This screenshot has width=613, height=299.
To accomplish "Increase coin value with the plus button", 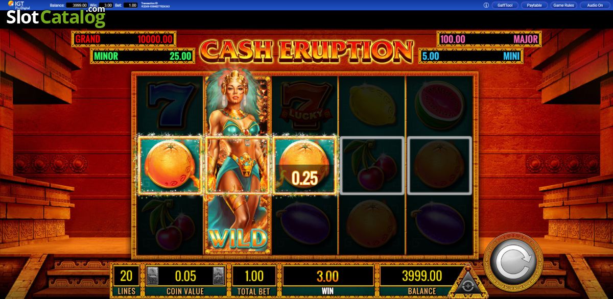I will click(x=219, y=276).
